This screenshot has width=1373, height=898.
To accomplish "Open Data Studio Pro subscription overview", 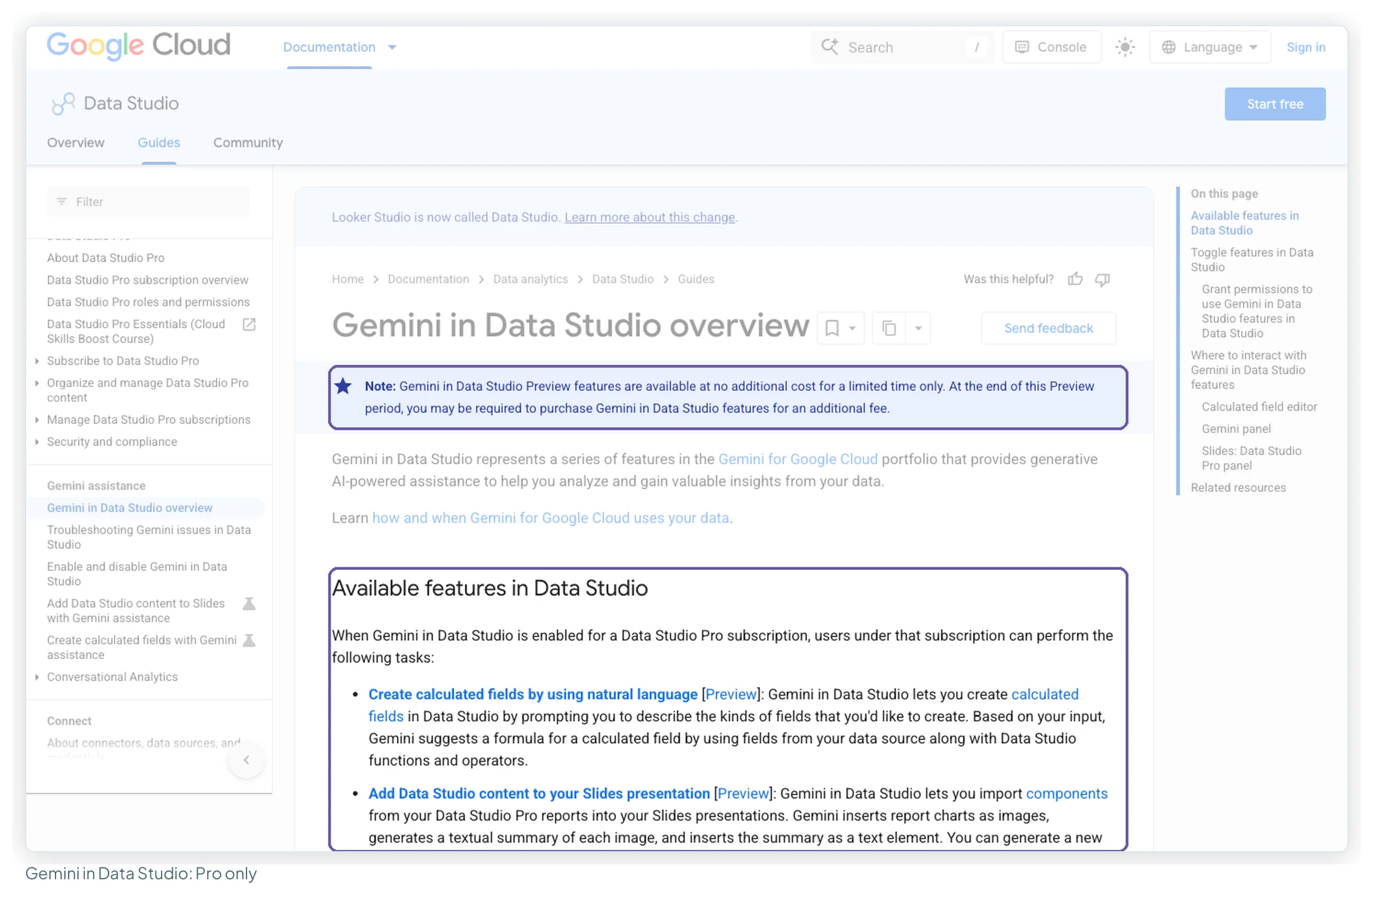I will click(147, 280).
